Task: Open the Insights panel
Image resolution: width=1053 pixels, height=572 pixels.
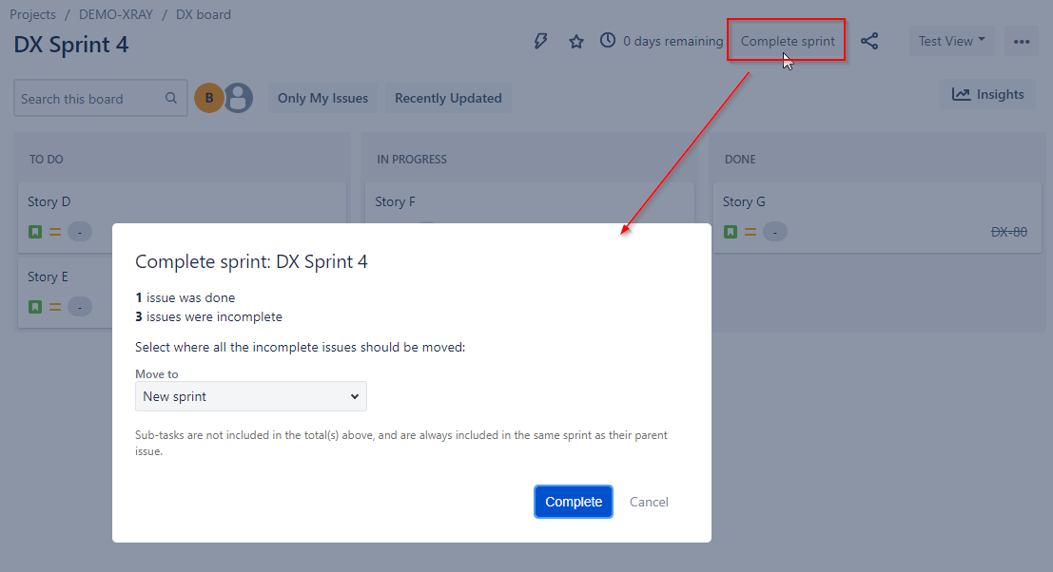Action: pyautogui.click(x=987, y=95)
